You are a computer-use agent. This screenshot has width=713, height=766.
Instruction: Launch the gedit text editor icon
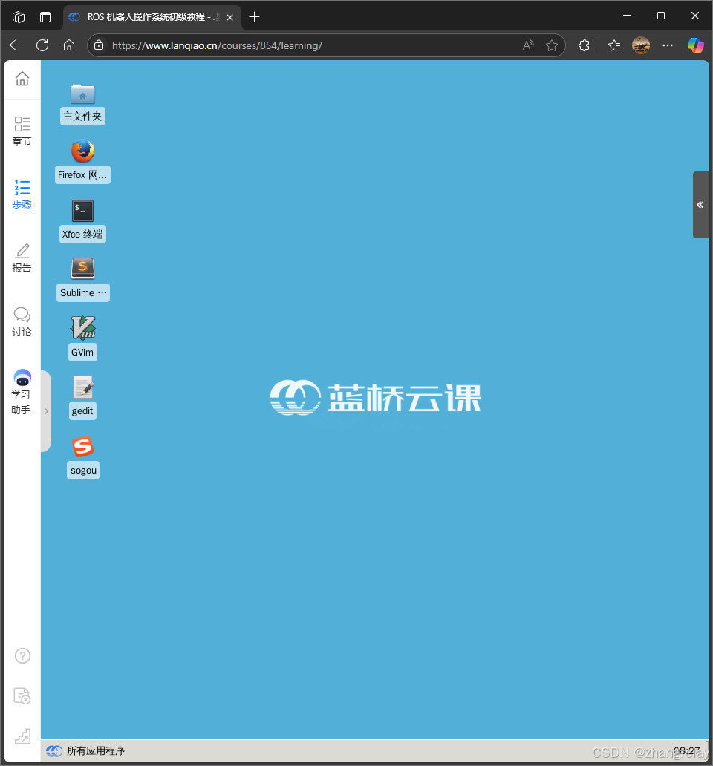[82, 397]
